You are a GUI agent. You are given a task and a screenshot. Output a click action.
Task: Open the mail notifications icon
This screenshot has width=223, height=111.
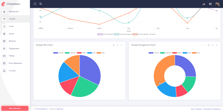210,4
